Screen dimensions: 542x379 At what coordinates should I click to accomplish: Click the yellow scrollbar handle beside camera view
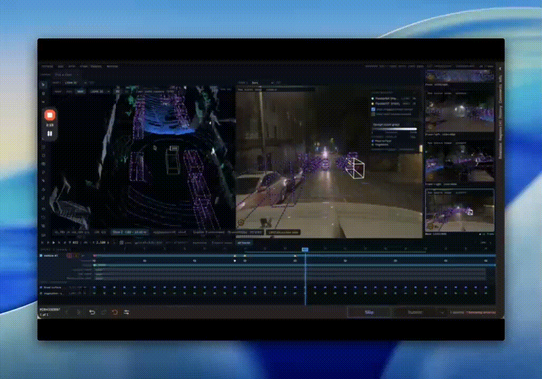[x=421, y=148]
